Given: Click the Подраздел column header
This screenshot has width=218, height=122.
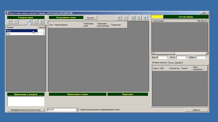Looking at the screenshot, I should (119, 25).
